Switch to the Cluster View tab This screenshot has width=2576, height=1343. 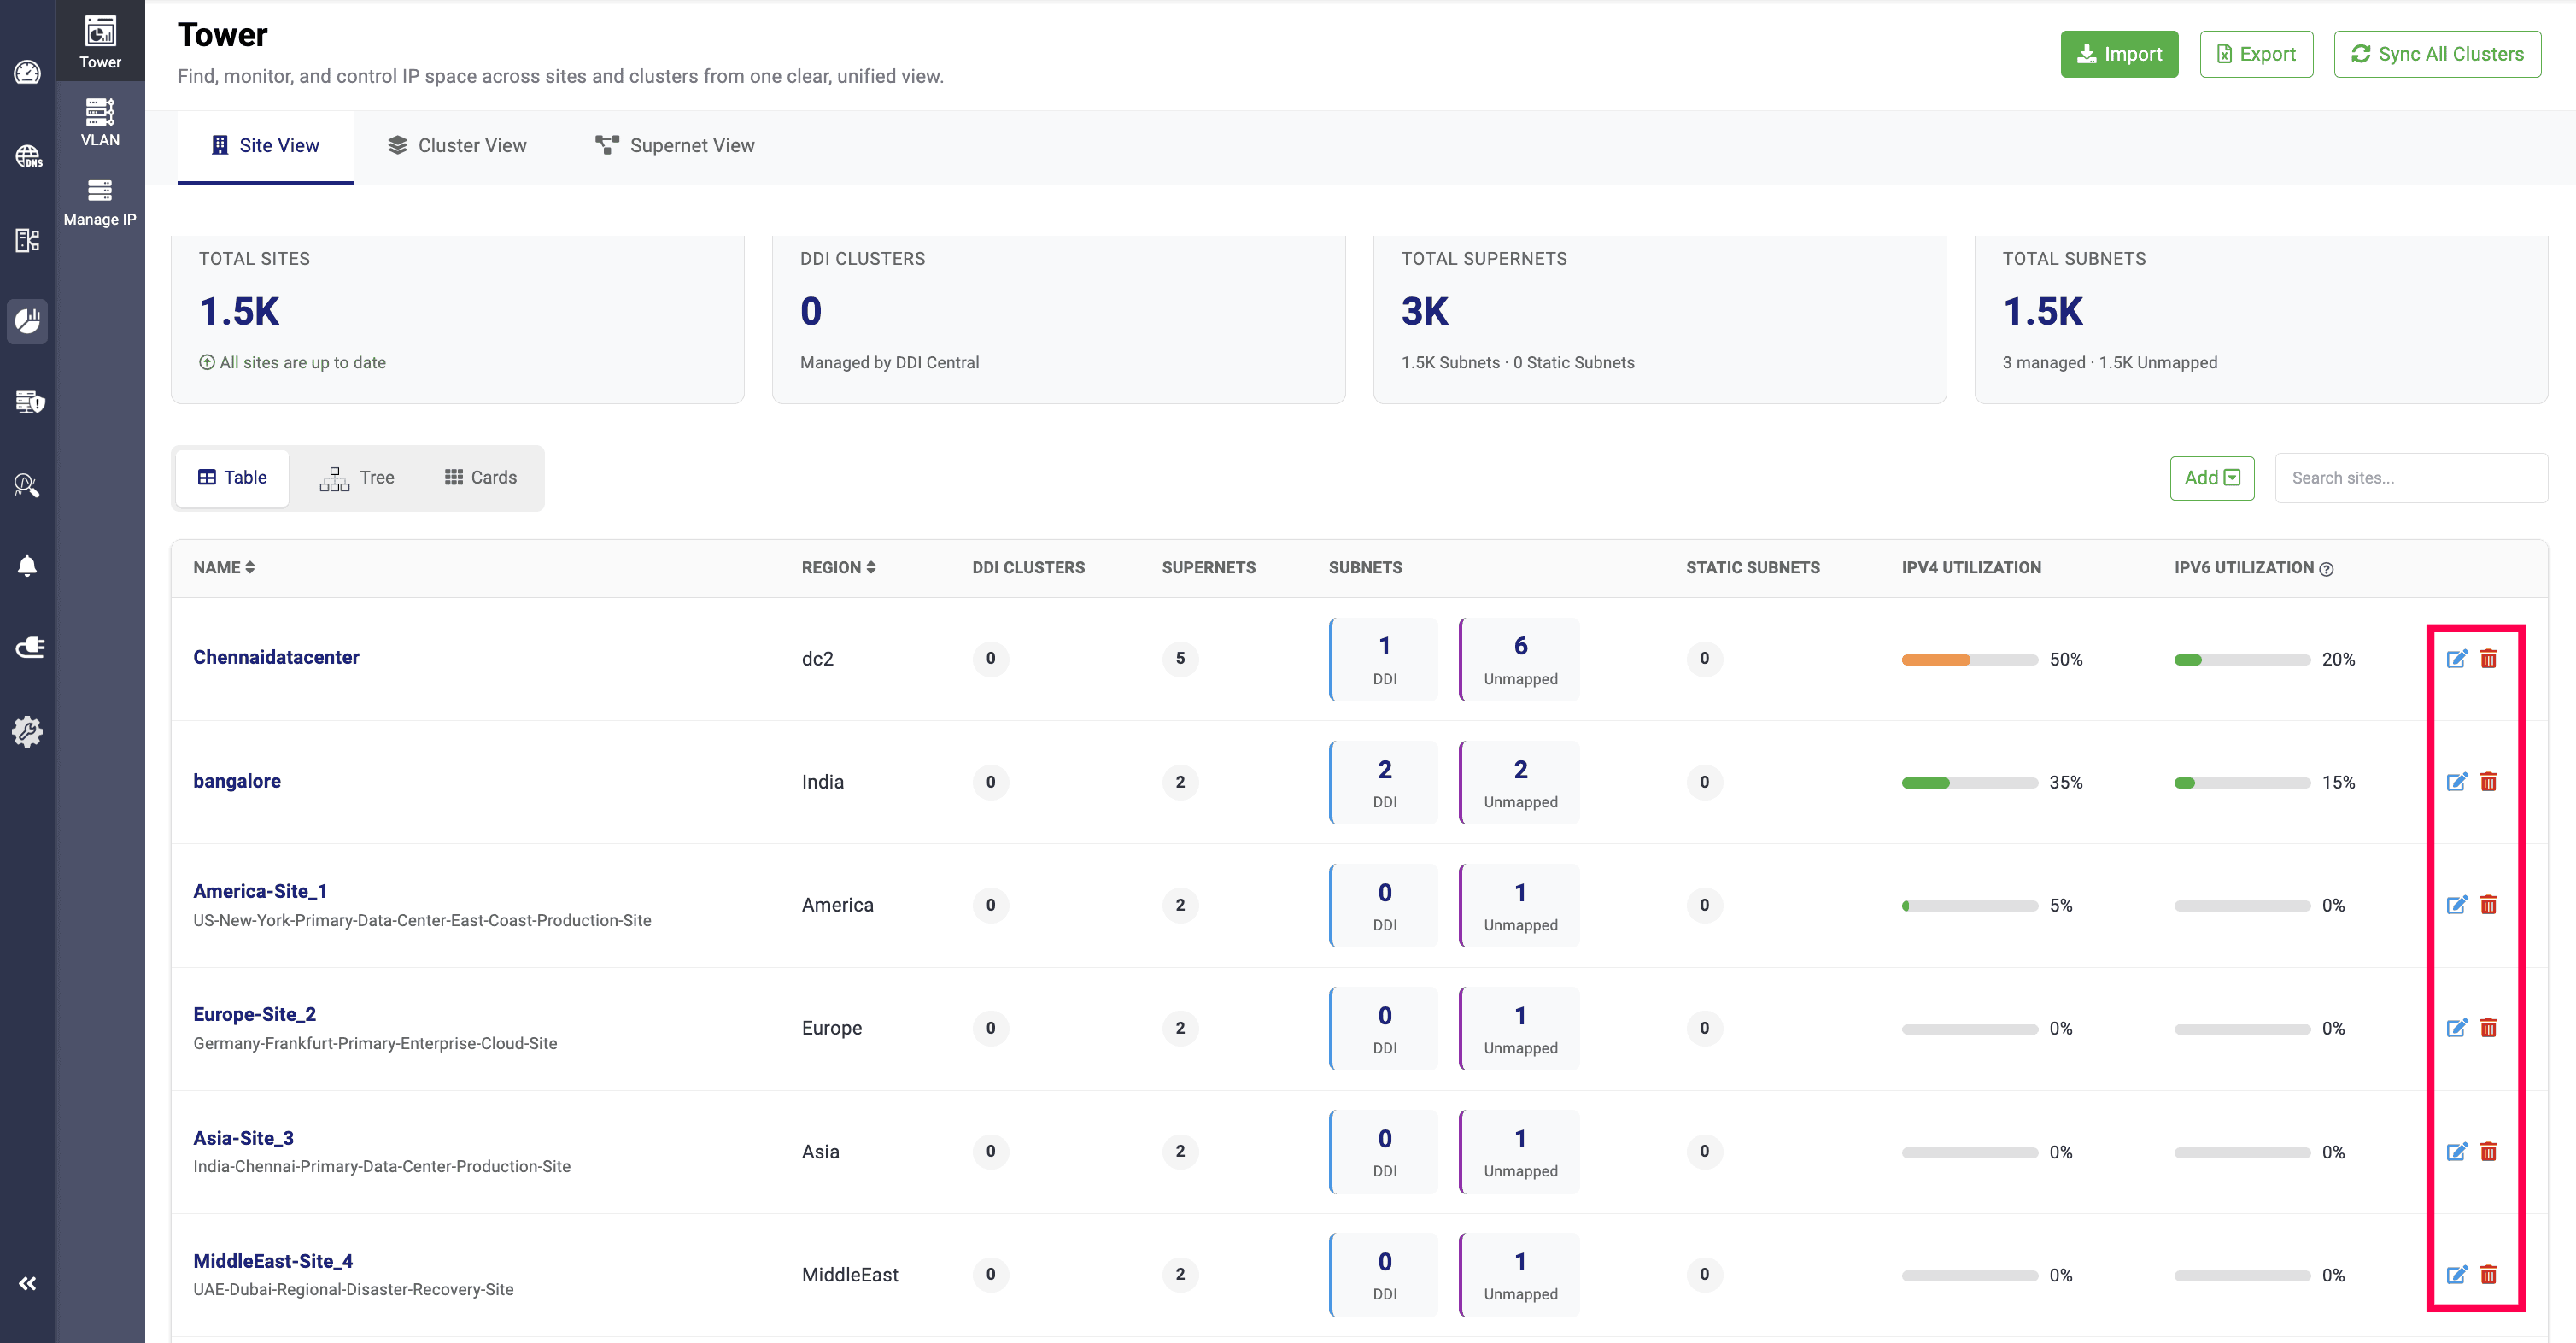pyautogui.click(x=457, y=146)
